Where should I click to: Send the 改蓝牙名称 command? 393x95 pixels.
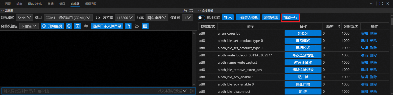tap(303, 62)
